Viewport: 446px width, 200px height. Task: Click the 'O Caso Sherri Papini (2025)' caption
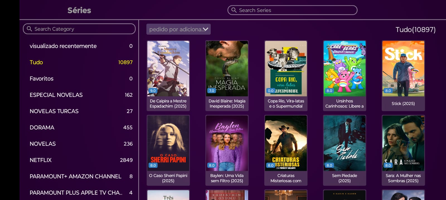pos(168,178)
